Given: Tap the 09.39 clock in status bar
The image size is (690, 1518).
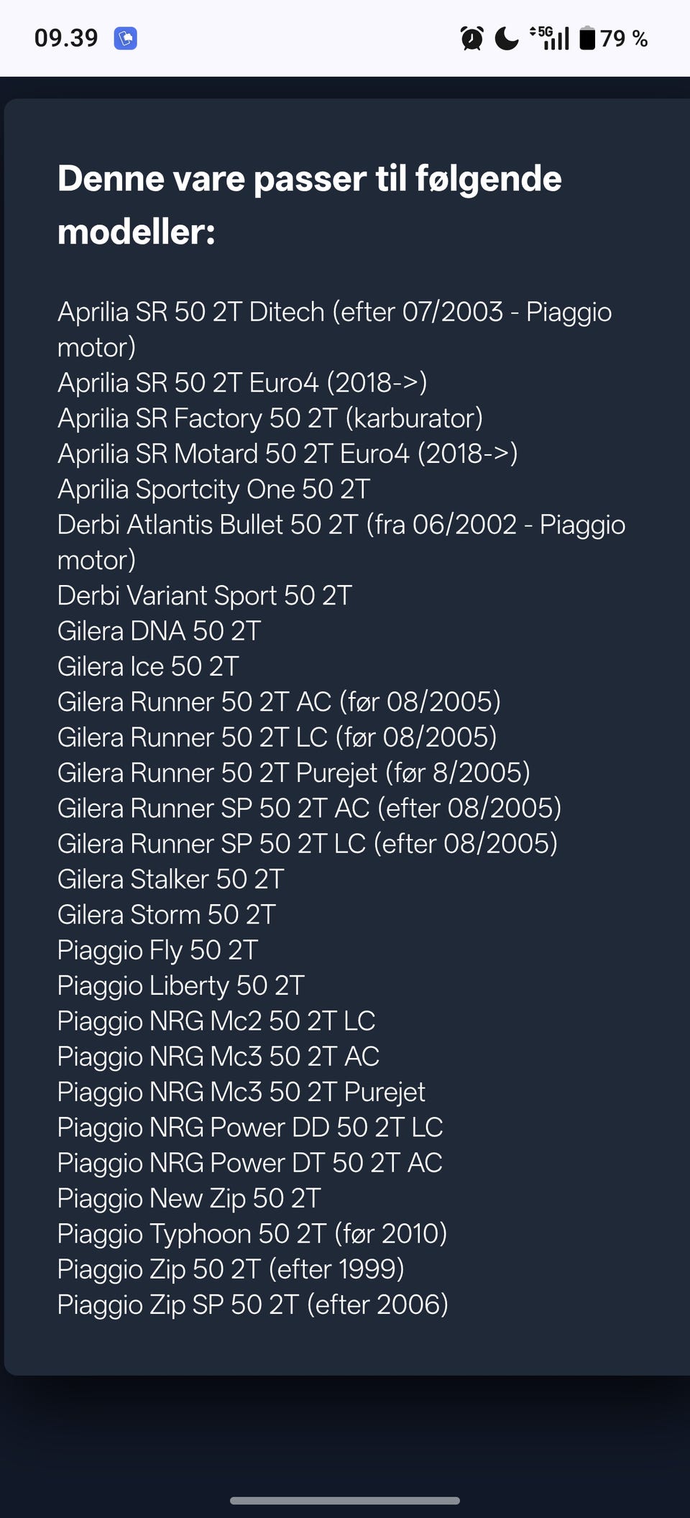Looking at the screenshot, I should (66, 38).
